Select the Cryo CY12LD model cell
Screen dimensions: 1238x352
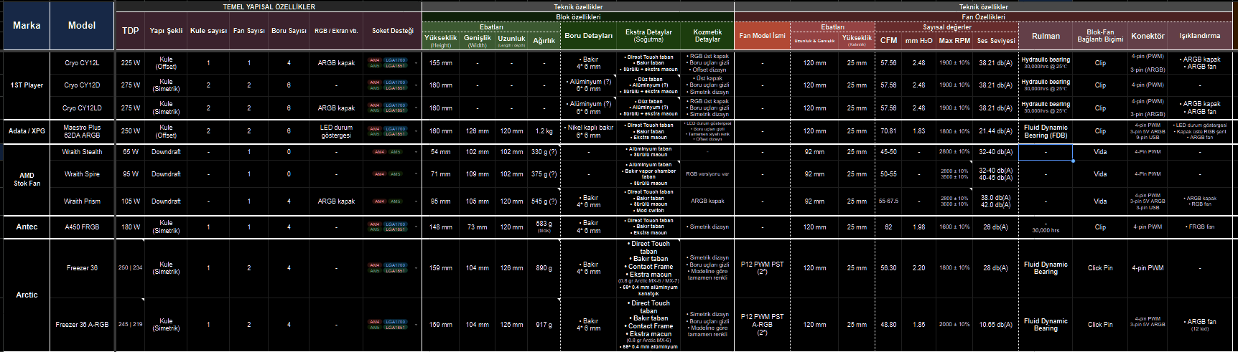pyautogui.click(x=82, y=108)
